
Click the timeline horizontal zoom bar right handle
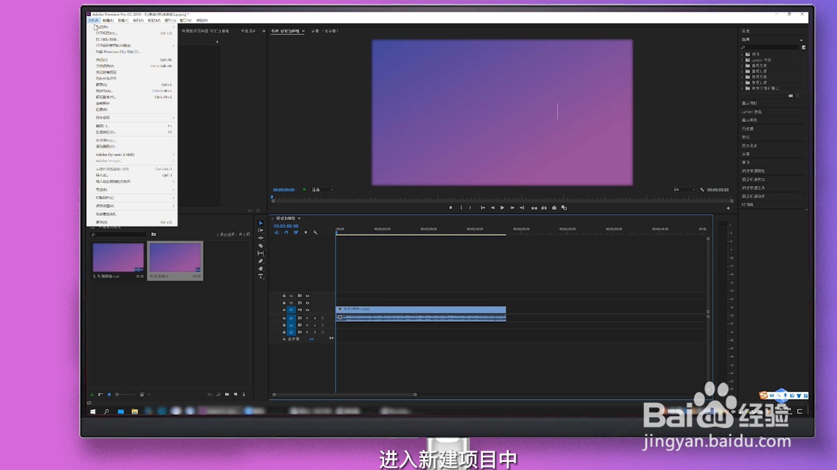pyautogui.click(x=415, y=395)
